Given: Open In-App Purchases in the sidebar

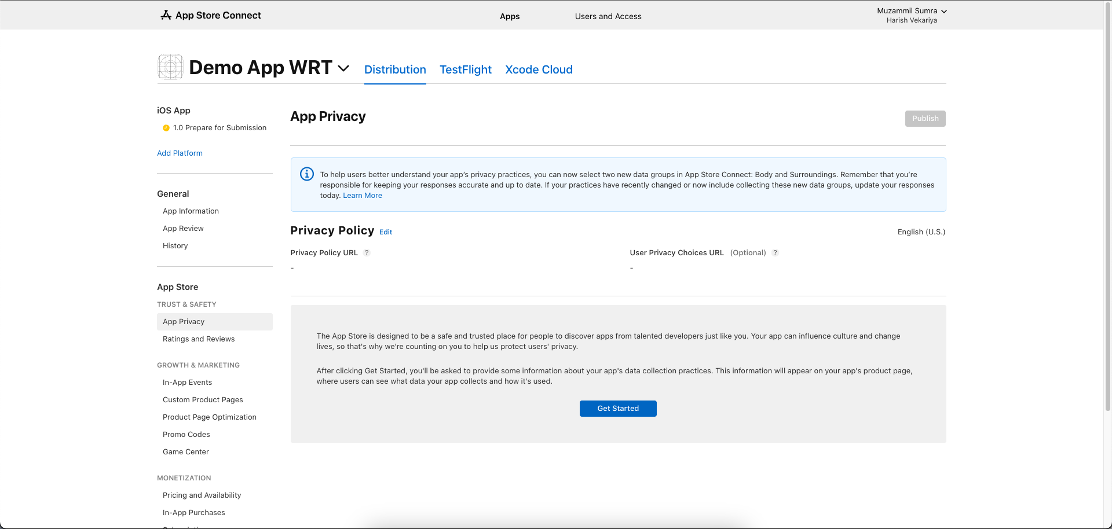Looking at the screenshot, I should pyautogui.click(x=193, y=513).
